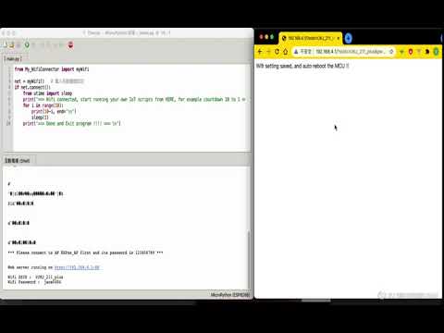Viewport: 444px width, 333px height.
Task: Click the Step into icon in Thonny toolbar
Action: coord(48,45)
